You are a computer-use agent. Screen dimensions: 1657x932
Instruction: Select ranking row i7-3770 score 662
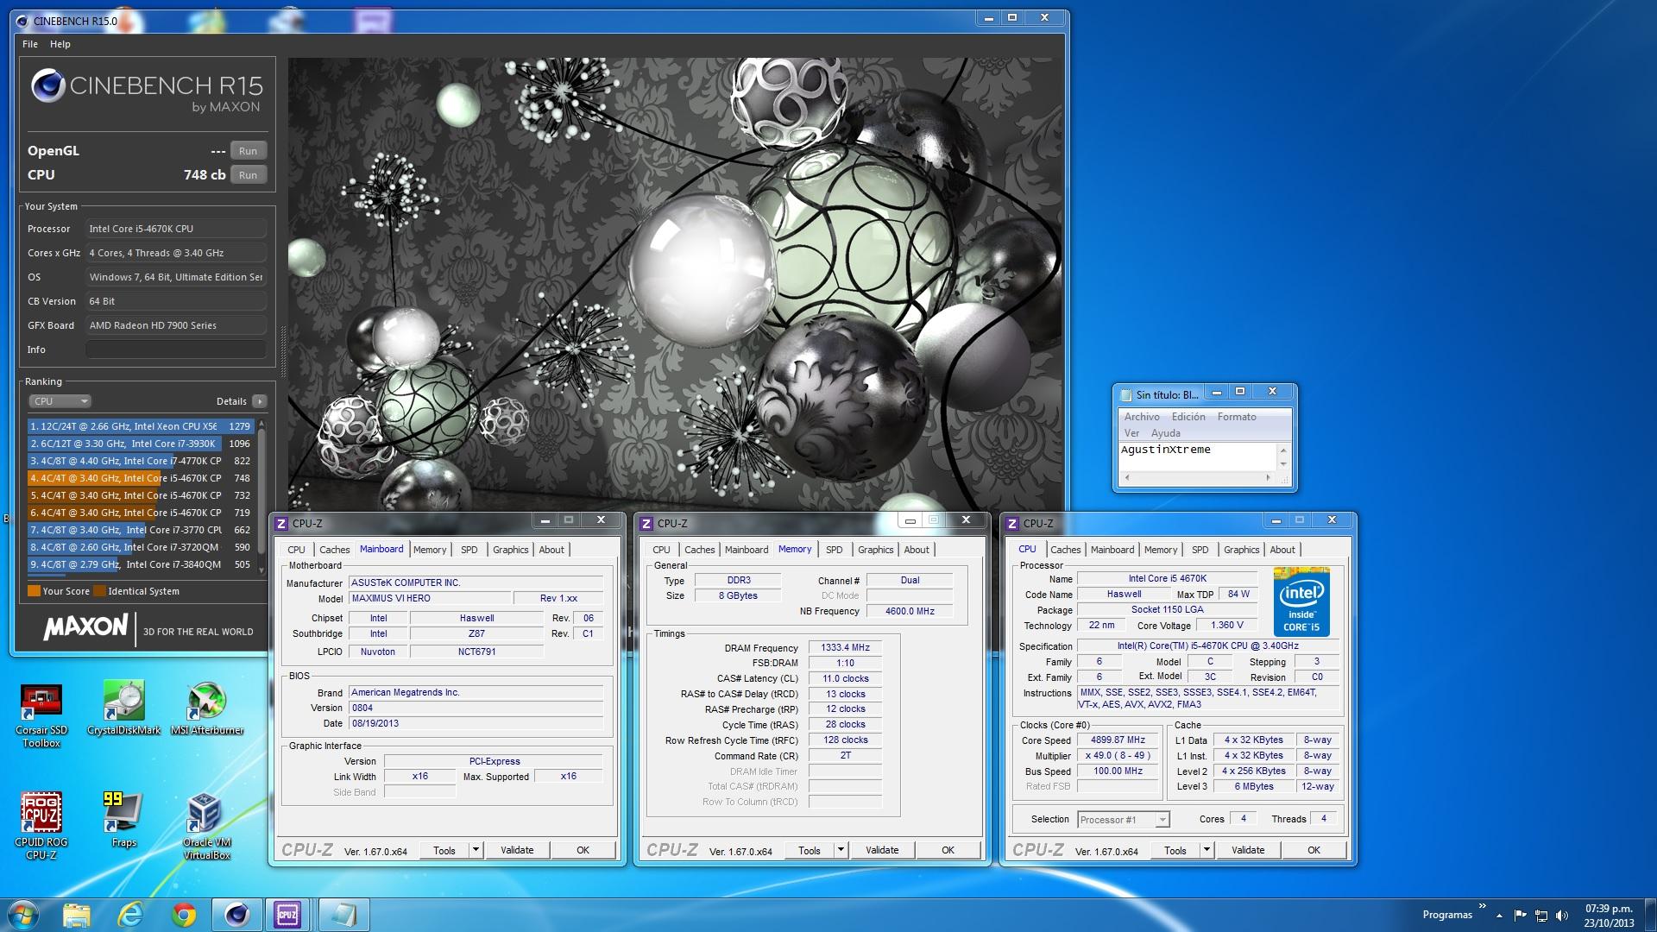(140, 530)
